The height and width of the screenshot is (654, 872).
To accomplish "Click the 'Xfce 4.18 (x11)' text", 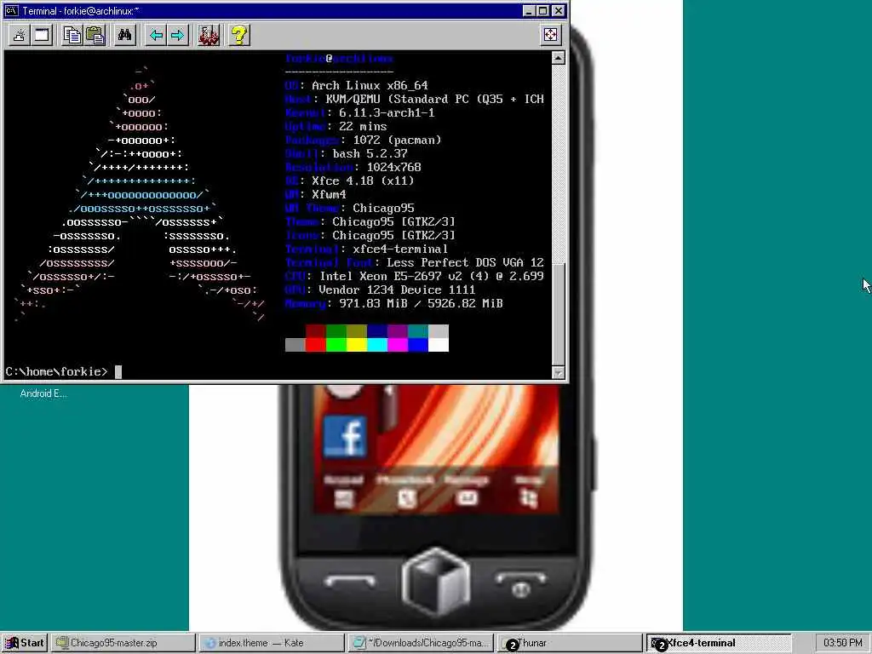I will [x=363, y=181].
